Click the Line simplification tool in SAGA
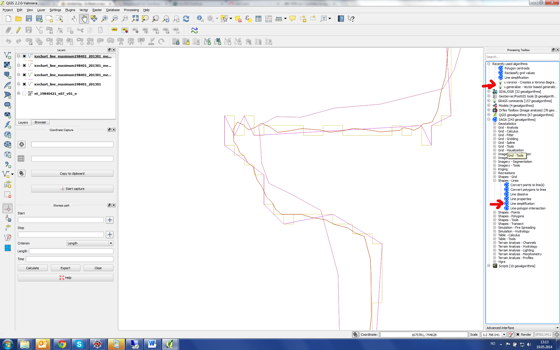 pos(522,203)
